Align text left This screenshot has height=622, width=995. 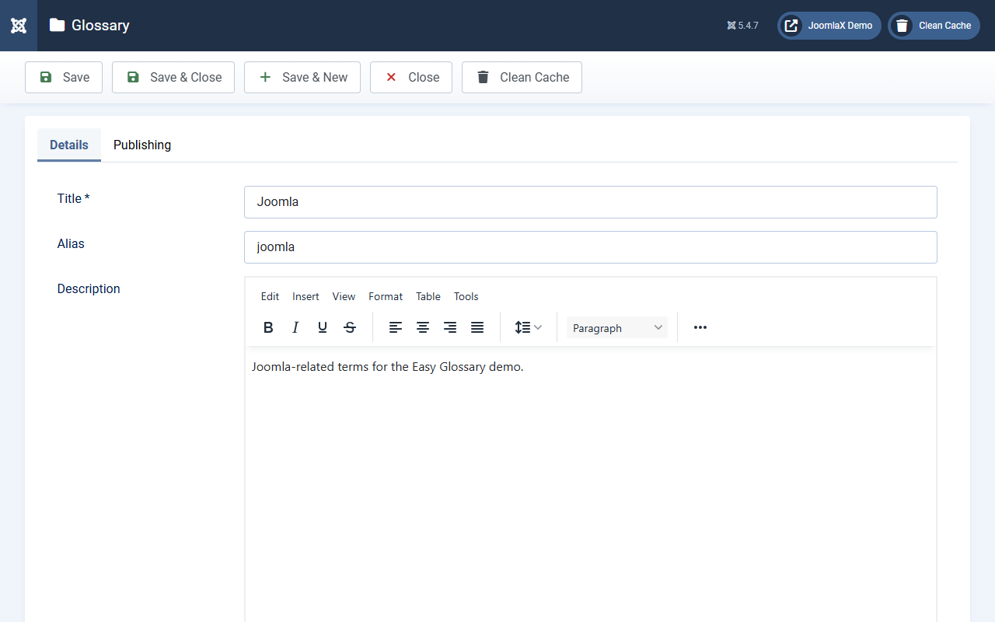point(396,327)
